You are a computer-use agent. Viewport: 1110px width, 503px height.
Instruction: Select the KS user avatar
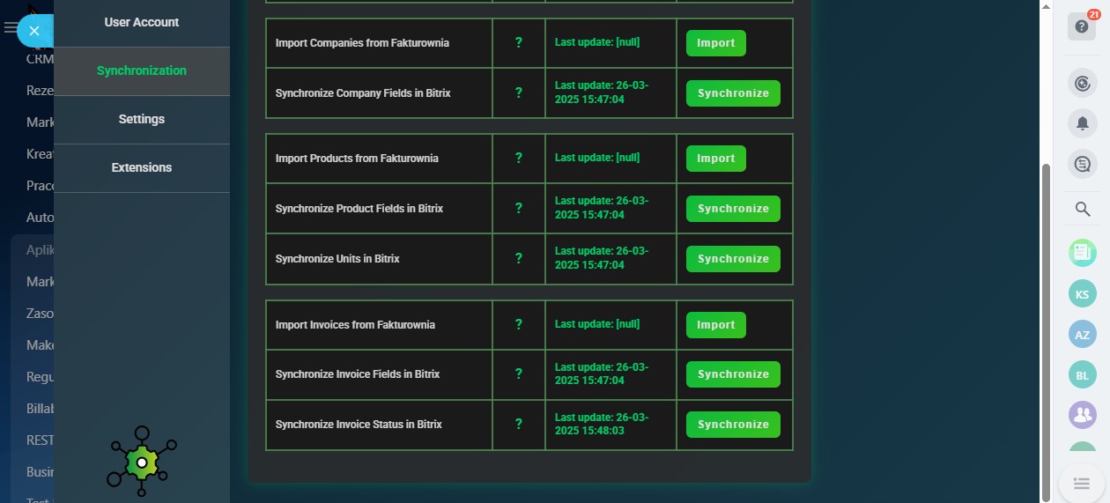(1083, 294)
